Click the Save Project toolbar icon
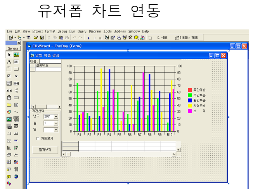 tap(41, 38)
